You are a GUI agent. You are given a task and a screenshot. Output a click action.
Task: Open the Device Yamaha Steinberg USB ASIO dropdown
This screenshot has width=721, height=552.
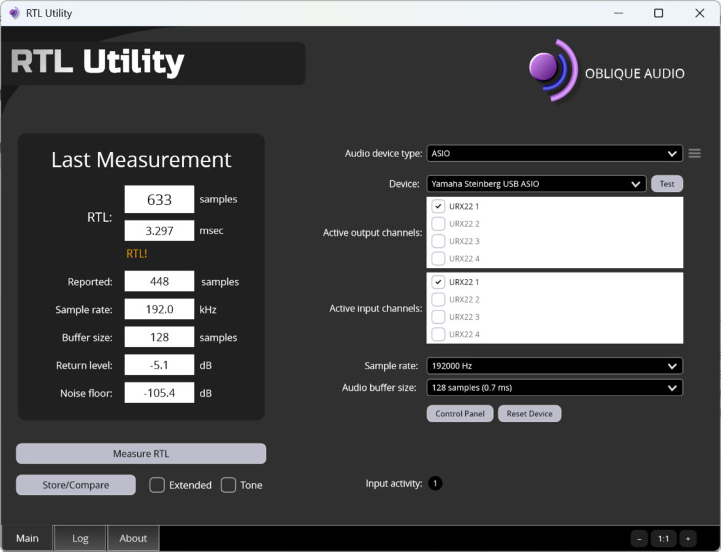[536, 183]
